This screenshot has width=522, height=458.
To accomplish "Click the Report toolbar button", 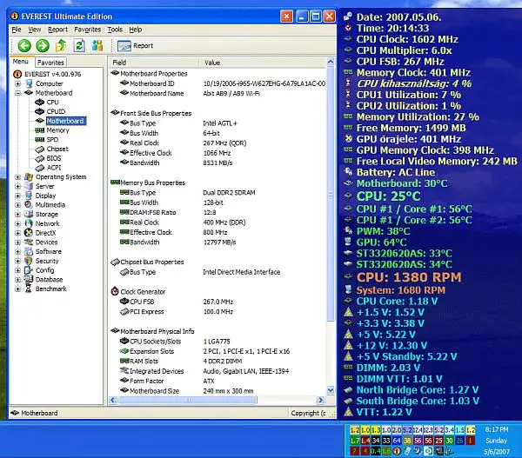I will point(135,45).
